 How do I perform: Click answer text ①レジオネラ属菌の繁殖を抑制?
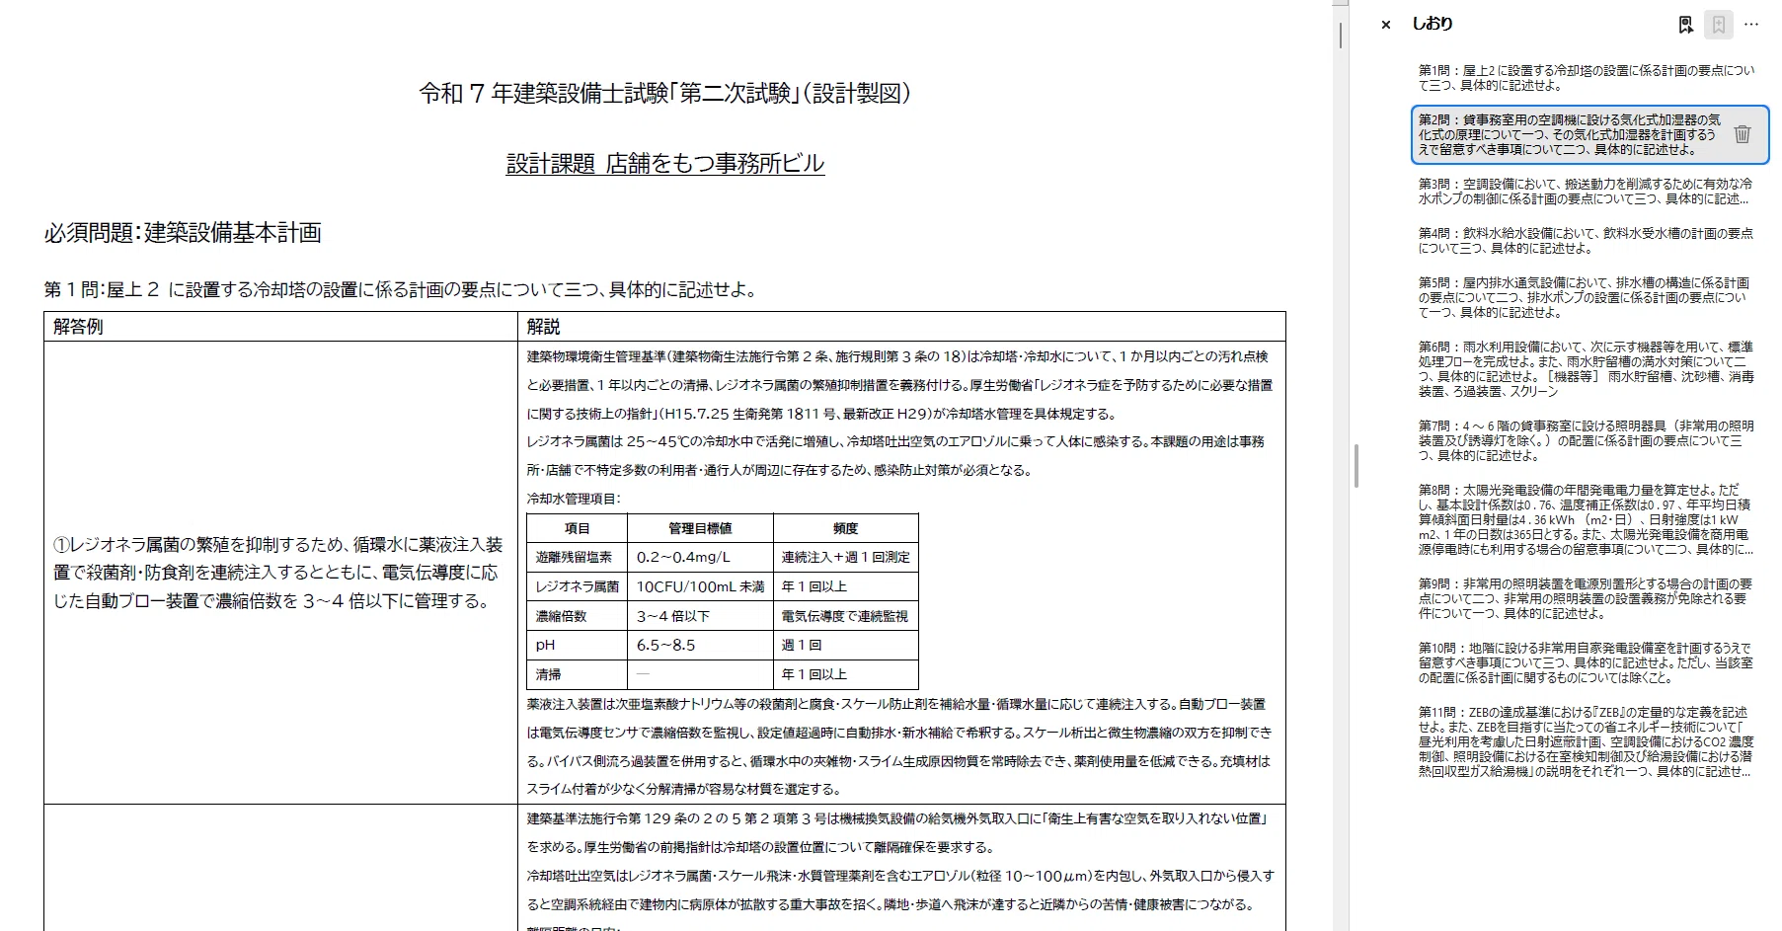pyautogui.click(x=278, y=573)
